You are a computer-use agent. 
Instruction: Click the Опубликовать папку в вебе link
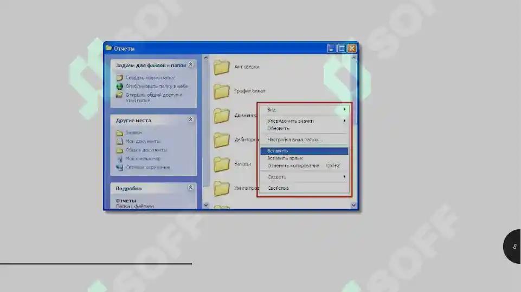coord(157,86)
